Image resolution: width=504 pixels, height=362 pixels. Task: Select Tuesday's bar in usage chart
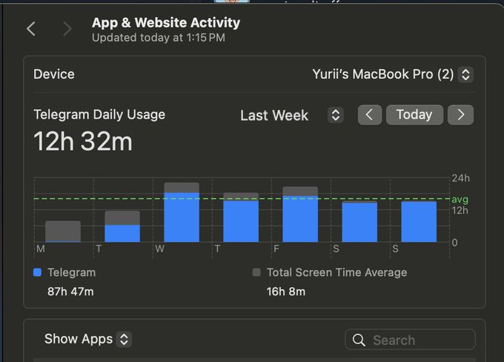point(122,226)
